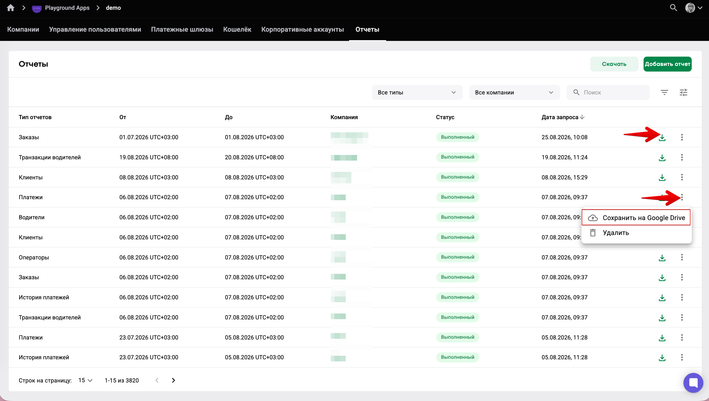The height and width of the screenshot is (401, 709).
Task: Download the Транзакции водителей report from 19.08.2026
Action: 662,158
